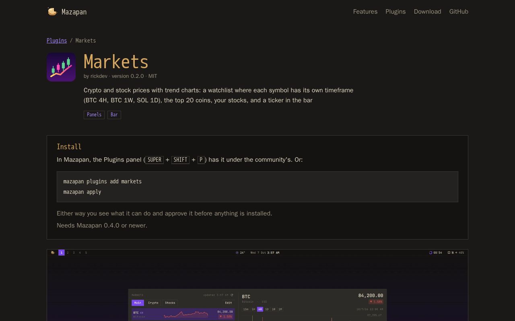Click the "mazapan plugins add markets" command
This screenshot has height=321, width=515.
[x=103, y=181]
